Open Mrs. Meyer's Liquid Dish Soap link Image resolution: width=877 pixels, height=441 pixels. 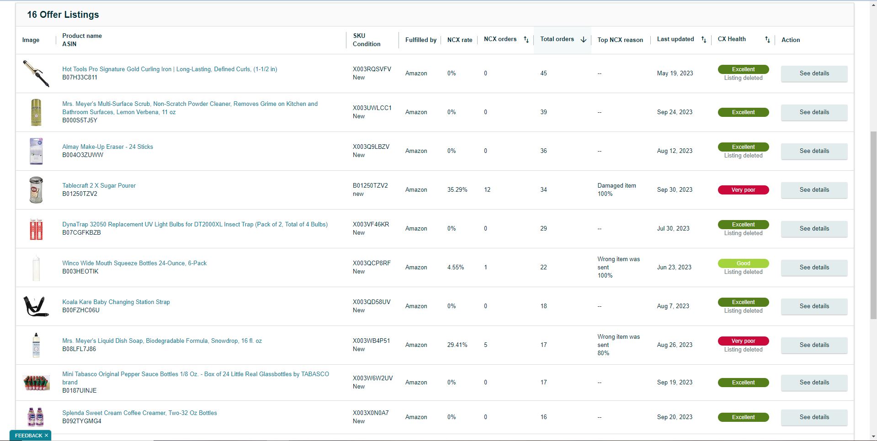tap(162, 341)
